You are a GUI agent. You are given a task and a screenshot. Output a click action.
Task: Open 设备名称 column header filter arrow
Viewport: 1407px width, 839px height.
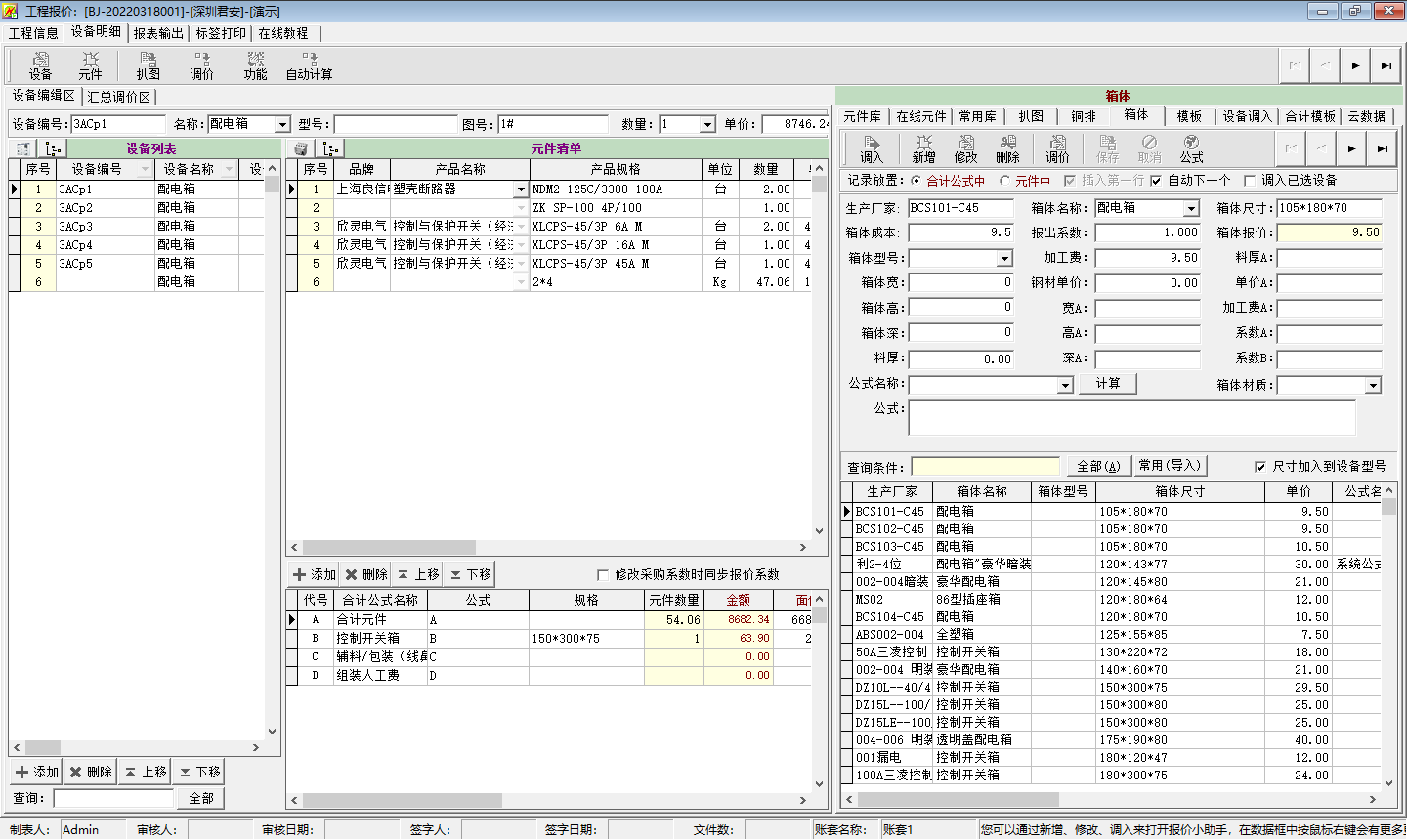[x=229, y=169]
